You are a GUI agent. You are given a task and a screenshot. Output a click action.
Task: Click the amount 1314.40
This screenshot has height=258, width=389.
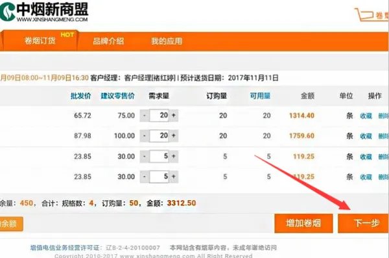tap(301, 116)
